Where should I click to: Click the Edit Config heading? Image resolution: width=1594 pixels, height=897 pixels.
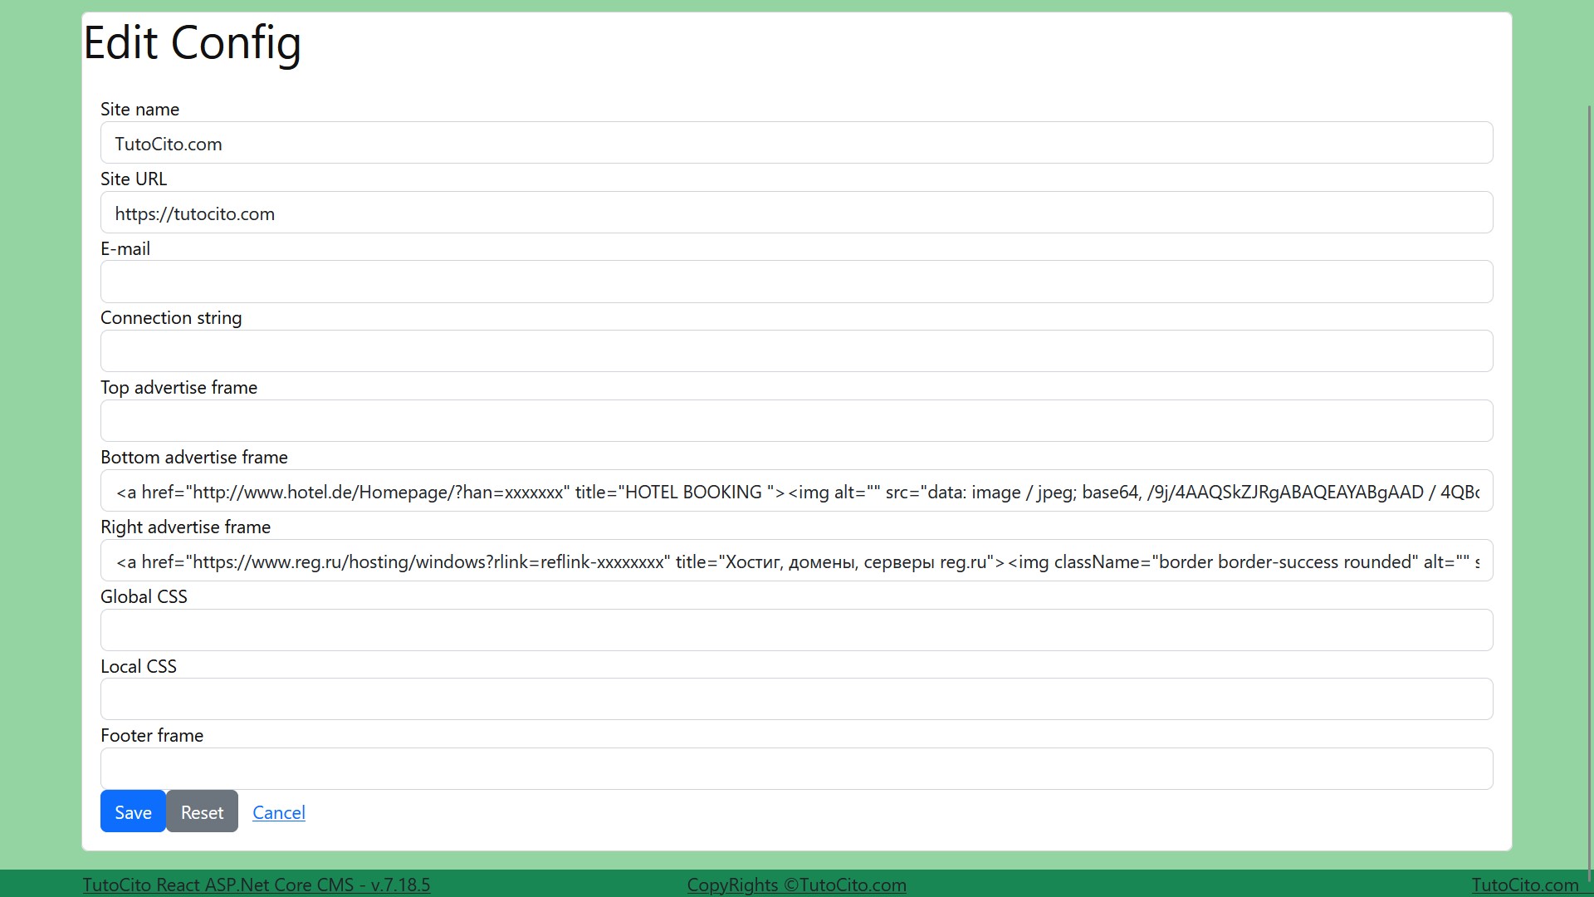pyautogui.click(x=192, y=42)
